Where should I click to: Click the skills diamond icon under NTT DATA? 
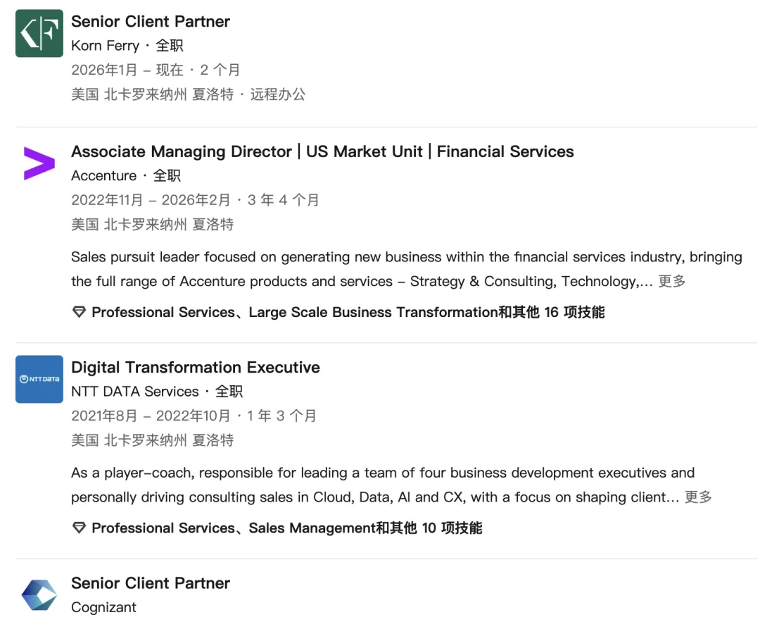coord(79,528)
